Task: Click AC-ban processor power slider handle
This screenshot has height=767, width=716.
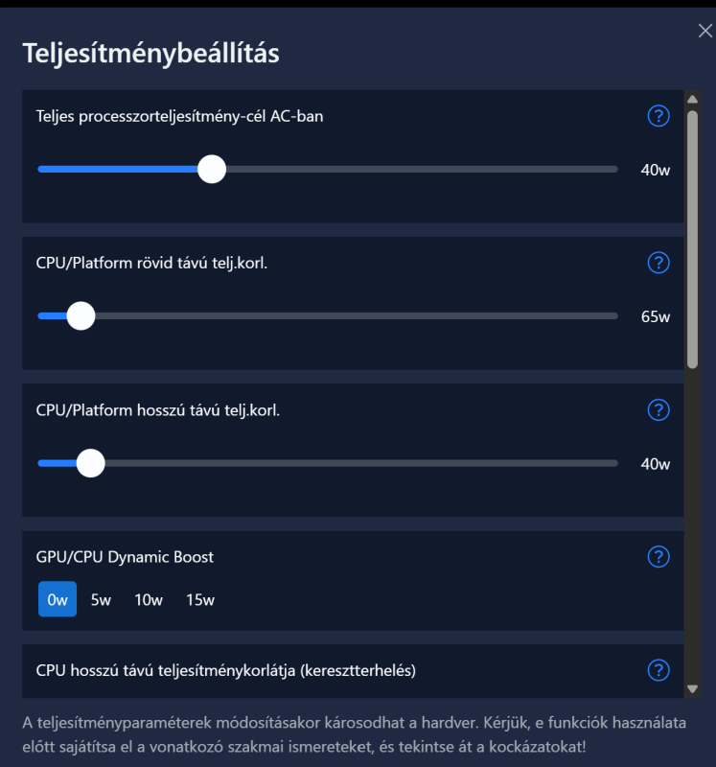Action: pos(212,169)
